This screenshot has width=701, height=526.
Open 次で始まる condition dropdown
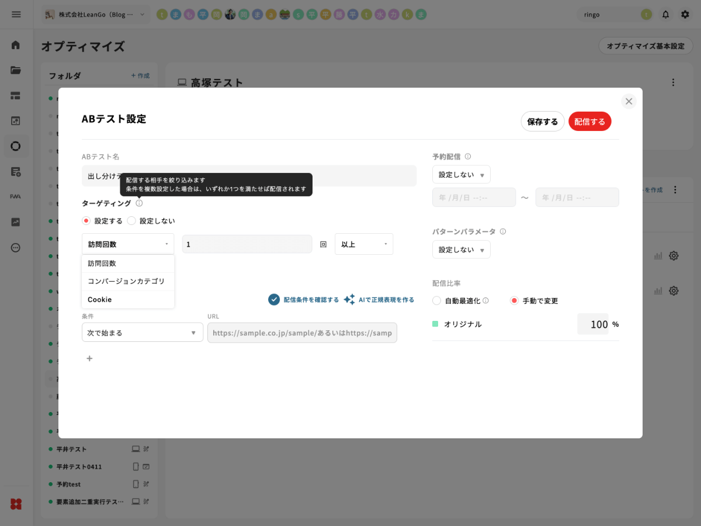click(x=143, y=333)
